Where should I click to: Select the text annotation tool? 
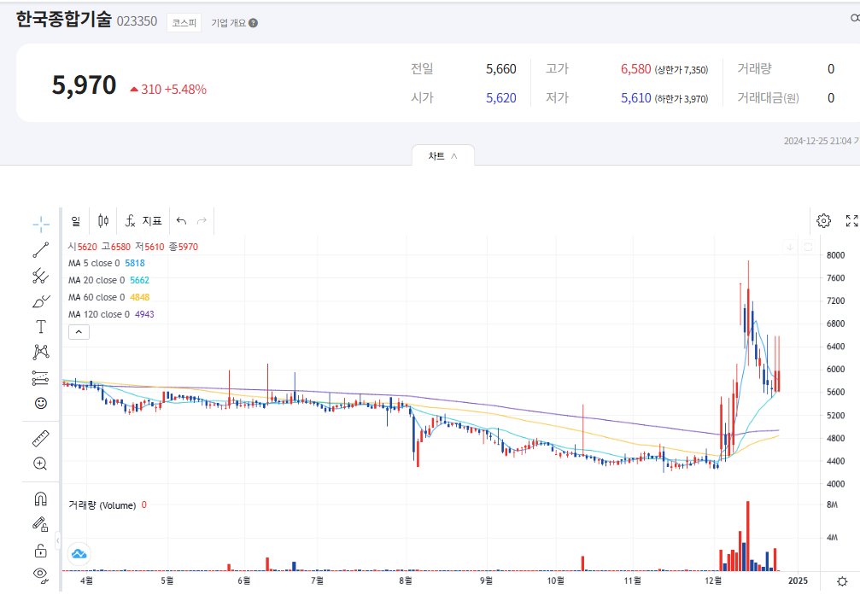point(41,327)
